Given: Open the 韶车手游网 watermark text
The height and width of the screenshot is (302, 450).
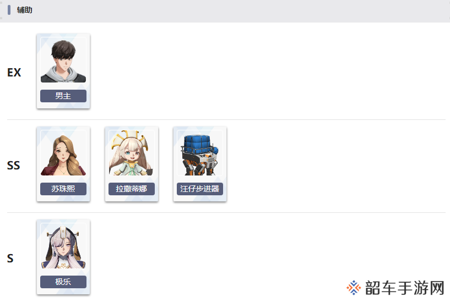Looking at the screenshot, I should [x=405, y=288].
